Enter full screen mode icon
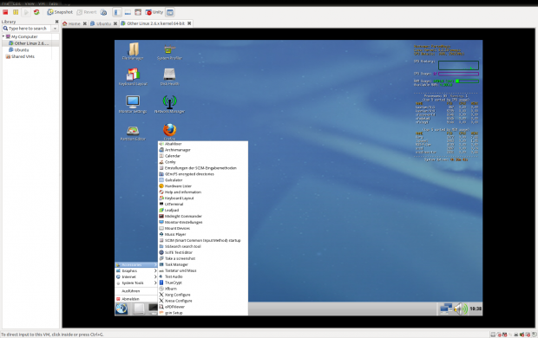 pos(138,12)
